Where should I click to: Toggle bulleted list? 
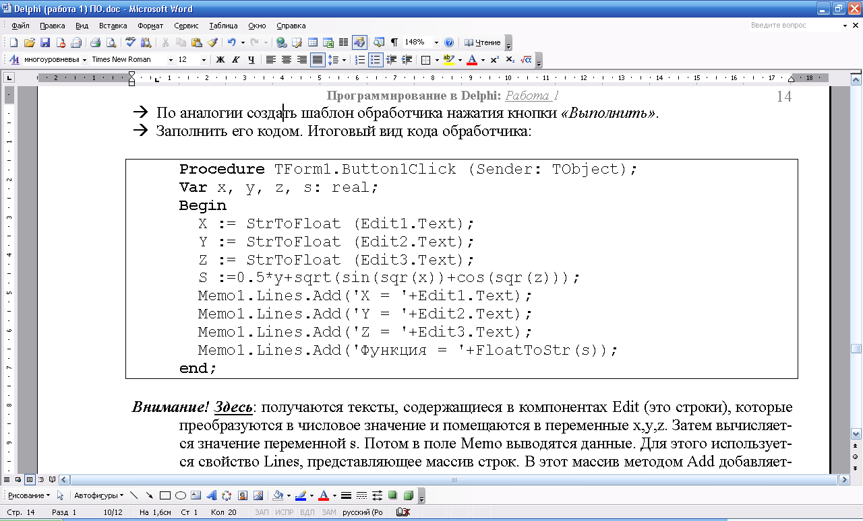tap(376, 60)
